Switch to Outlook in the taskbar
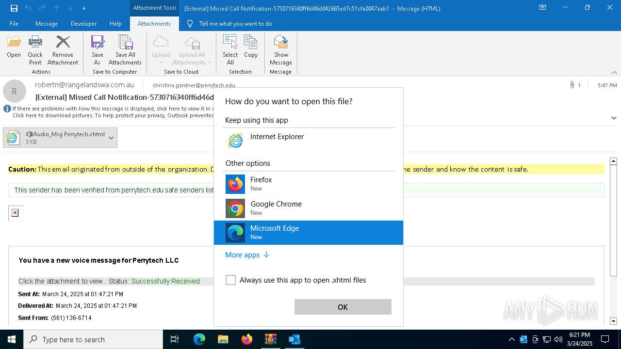This screenshot has width=621, height=349. 294,339
